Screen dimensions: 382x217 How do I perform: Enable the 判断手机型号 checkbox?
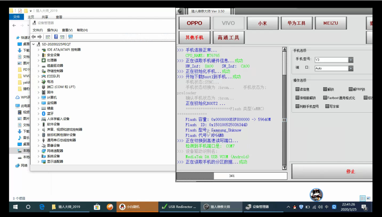click(297, 106)
